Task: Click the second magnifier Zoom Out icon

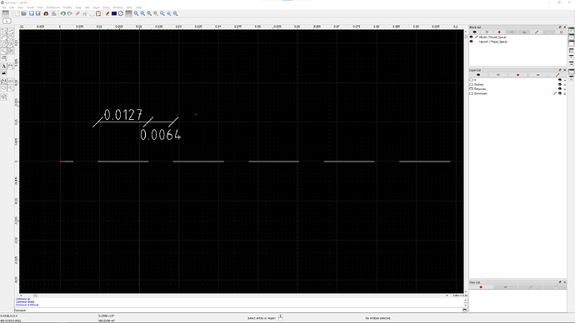Action: (143, 13)
